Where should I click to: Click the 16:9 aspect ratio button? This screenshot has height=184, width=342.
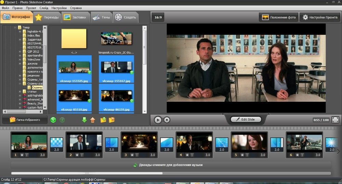pos(158,17)
